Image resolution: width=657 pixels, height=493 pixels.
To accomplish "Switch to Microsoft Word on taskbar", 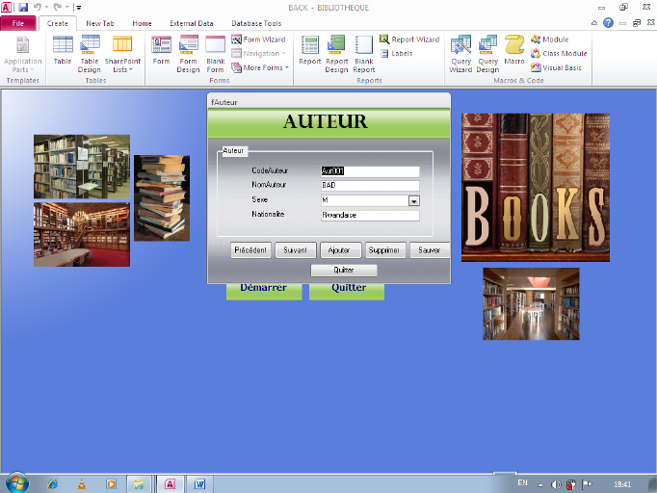I will [199, 484].
